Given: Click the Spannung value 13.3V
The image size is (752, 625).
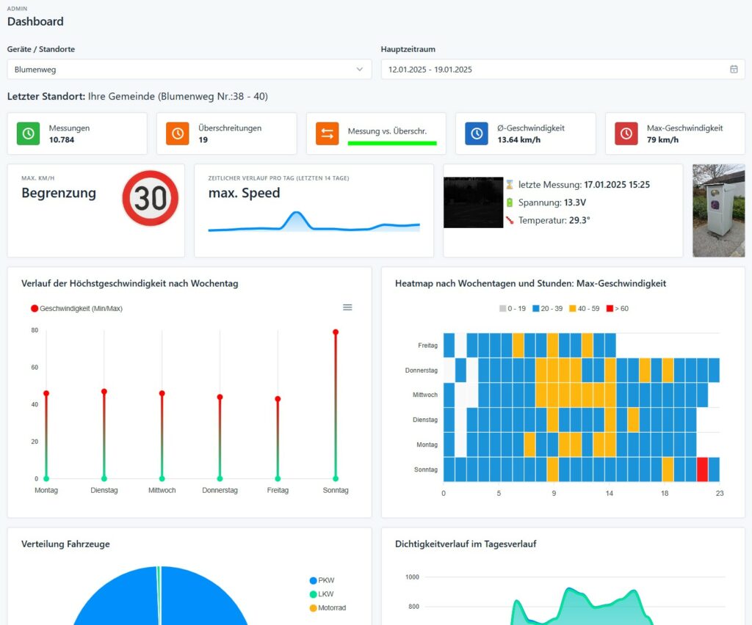Looking at the screenshot, I should pyautogui.click(x=574, y=202).
